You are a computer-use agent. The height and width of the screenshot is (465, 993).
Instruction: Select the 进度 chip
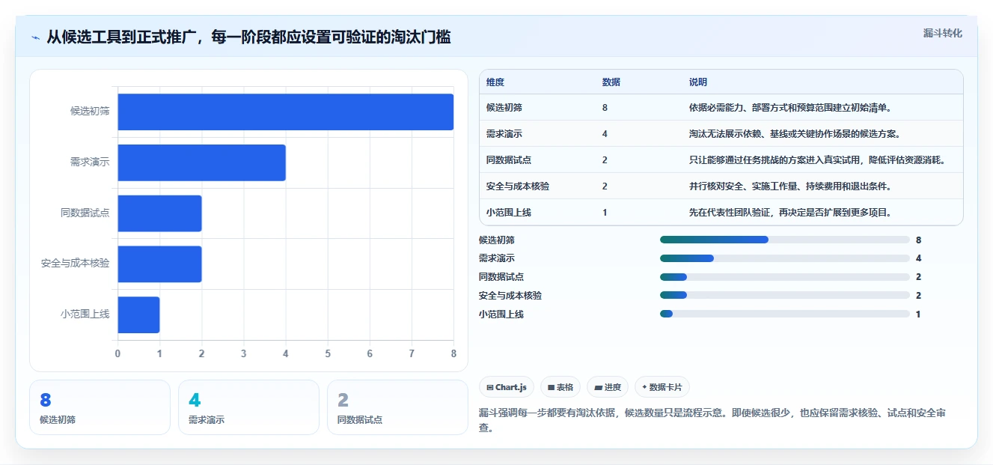[608, 387]
